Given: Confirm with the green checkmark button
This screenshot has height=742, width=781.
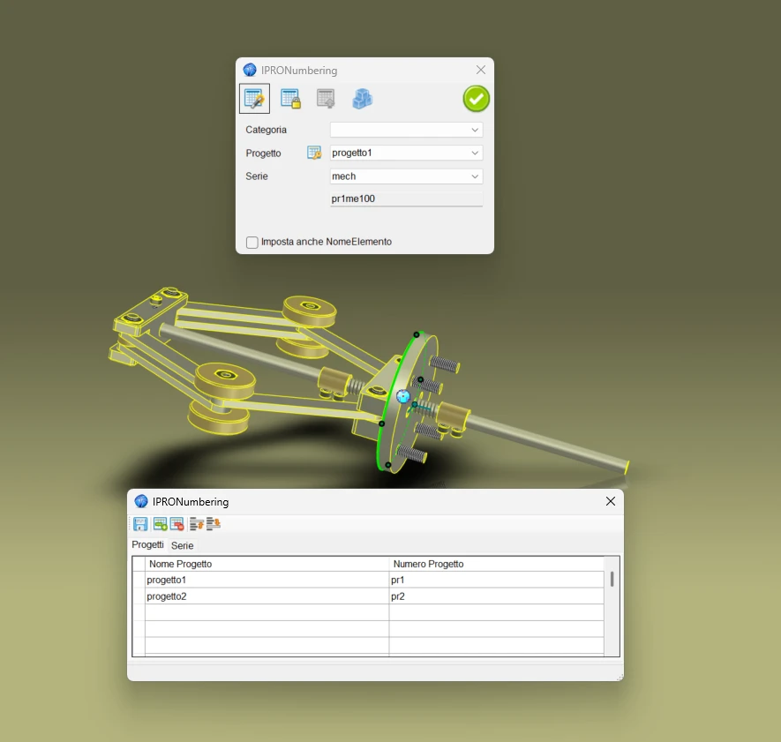Looking at the screenshot, I should [477, 99].
